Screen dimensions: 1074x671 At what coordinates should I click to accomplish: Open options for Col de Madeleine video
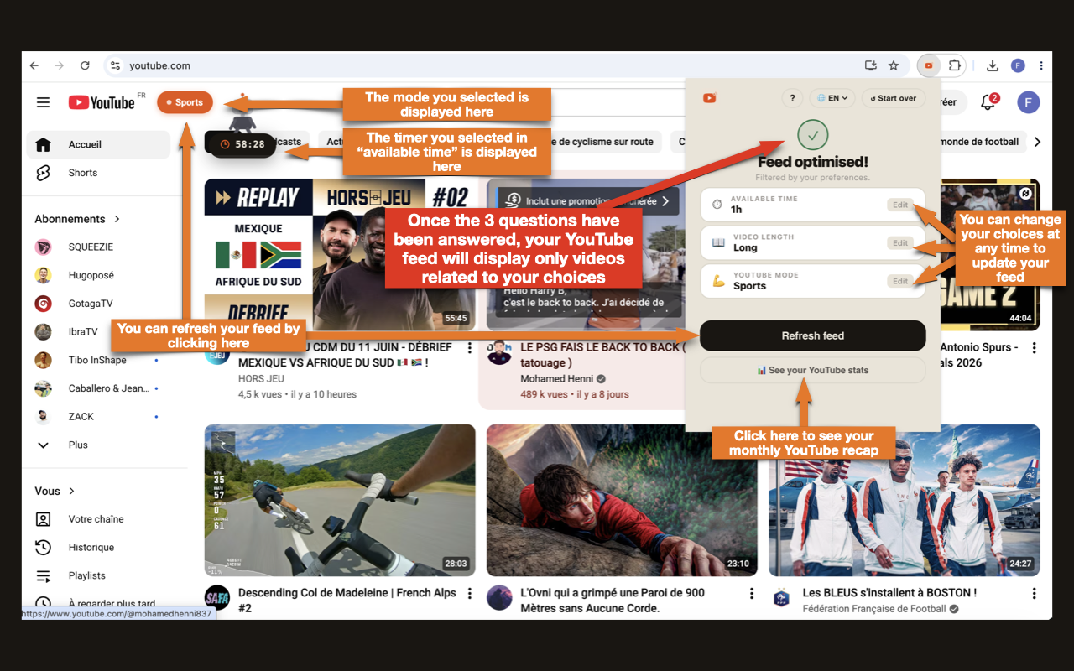click(x=470, y=594)
